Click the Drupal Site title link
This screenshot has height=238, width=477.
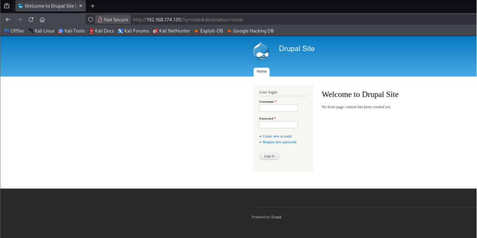click(x=297, y=49)
